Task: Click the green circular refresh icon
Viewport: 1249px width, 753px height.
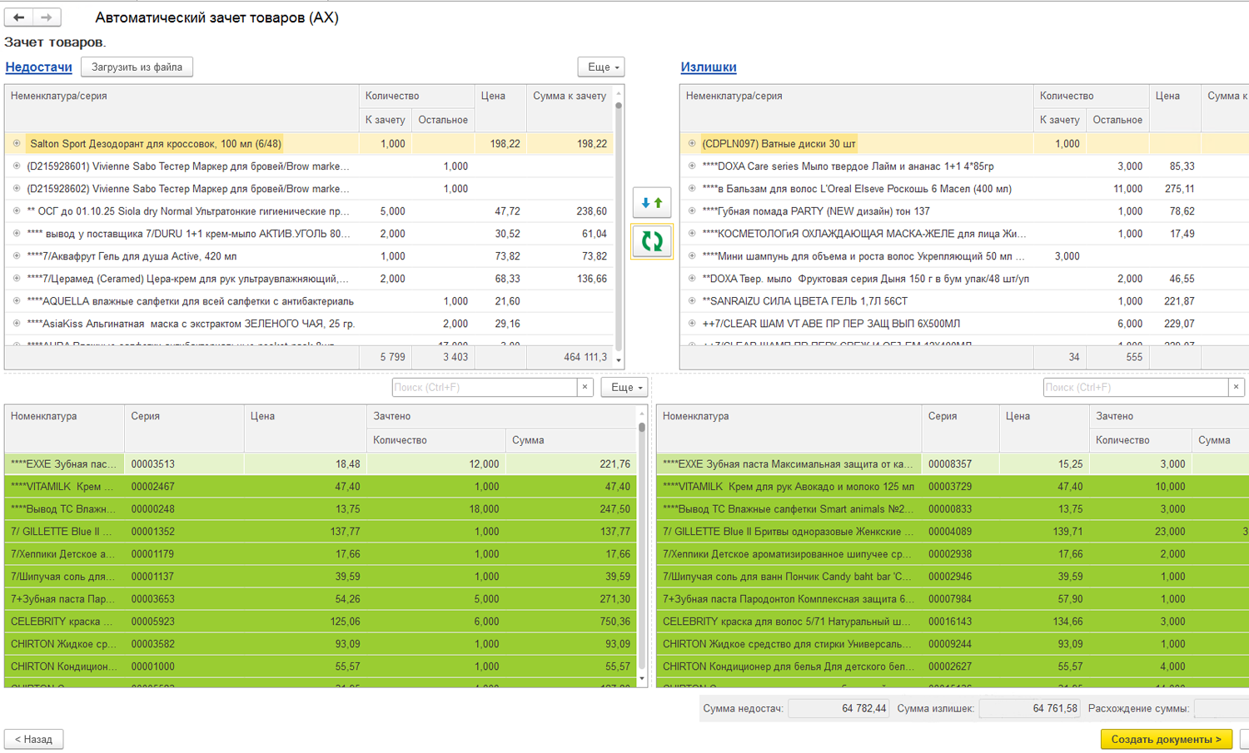Action: pos(651,241)
